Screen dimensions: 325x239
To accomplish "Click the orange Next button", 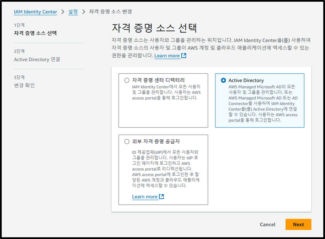I will (x=298, y=224).
